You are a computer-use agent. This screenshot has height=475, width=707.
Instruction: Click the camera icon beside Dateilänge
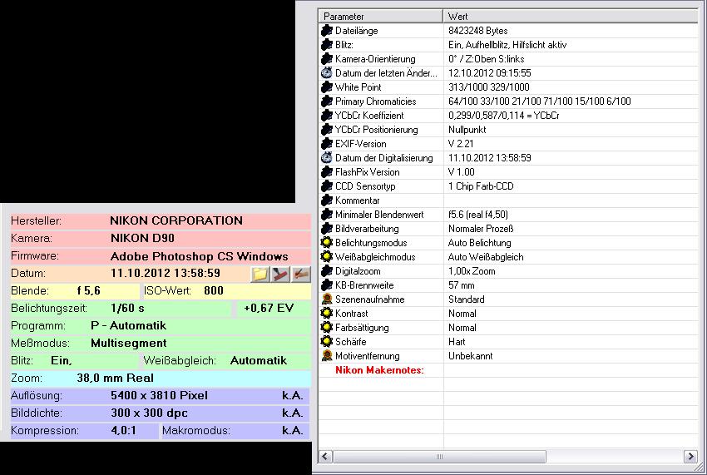click(326, 31)
